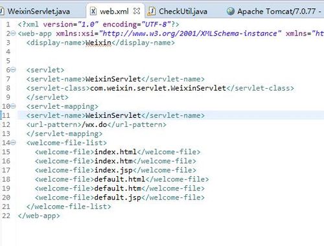
Task: Click the XMLSchema-instance namespace URL
Action: point(190,34)
